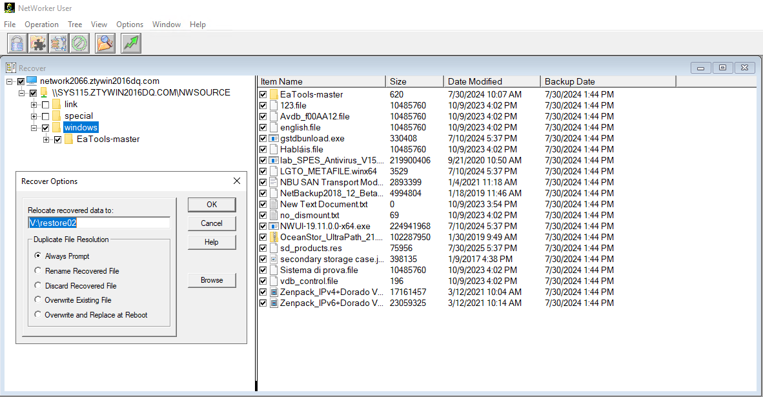Open the Help menu in menu bar
763x397 pixels.
click(198, 25)
